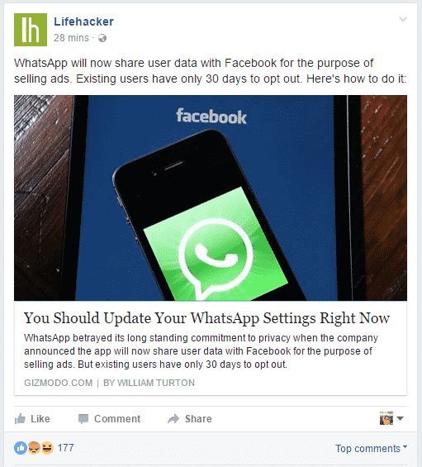This screenshot has width=422, height=467.
Task: Click the GIZMODO.COM source link
Action: click(x=59, y=383)
